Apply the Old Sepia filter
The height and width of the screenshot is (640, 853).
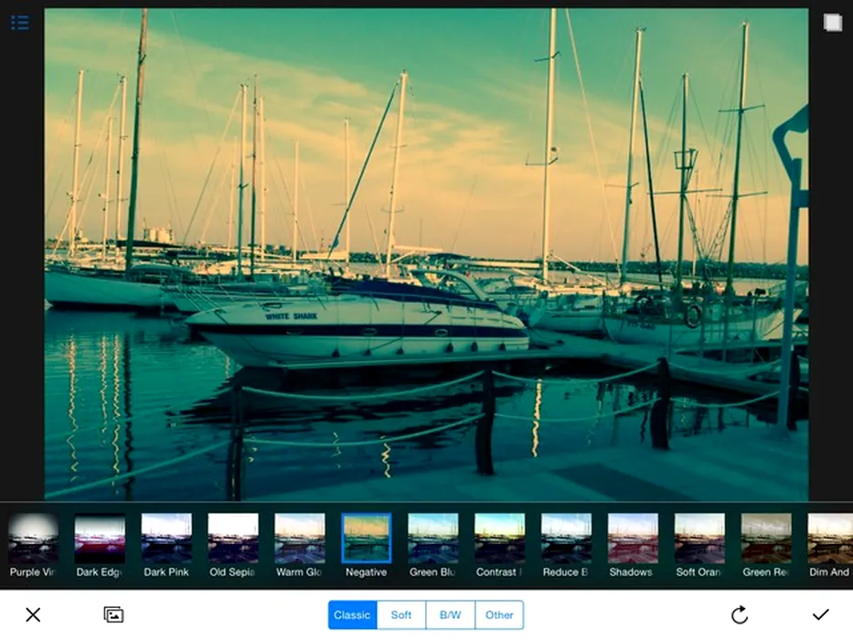tap(233, 539)
